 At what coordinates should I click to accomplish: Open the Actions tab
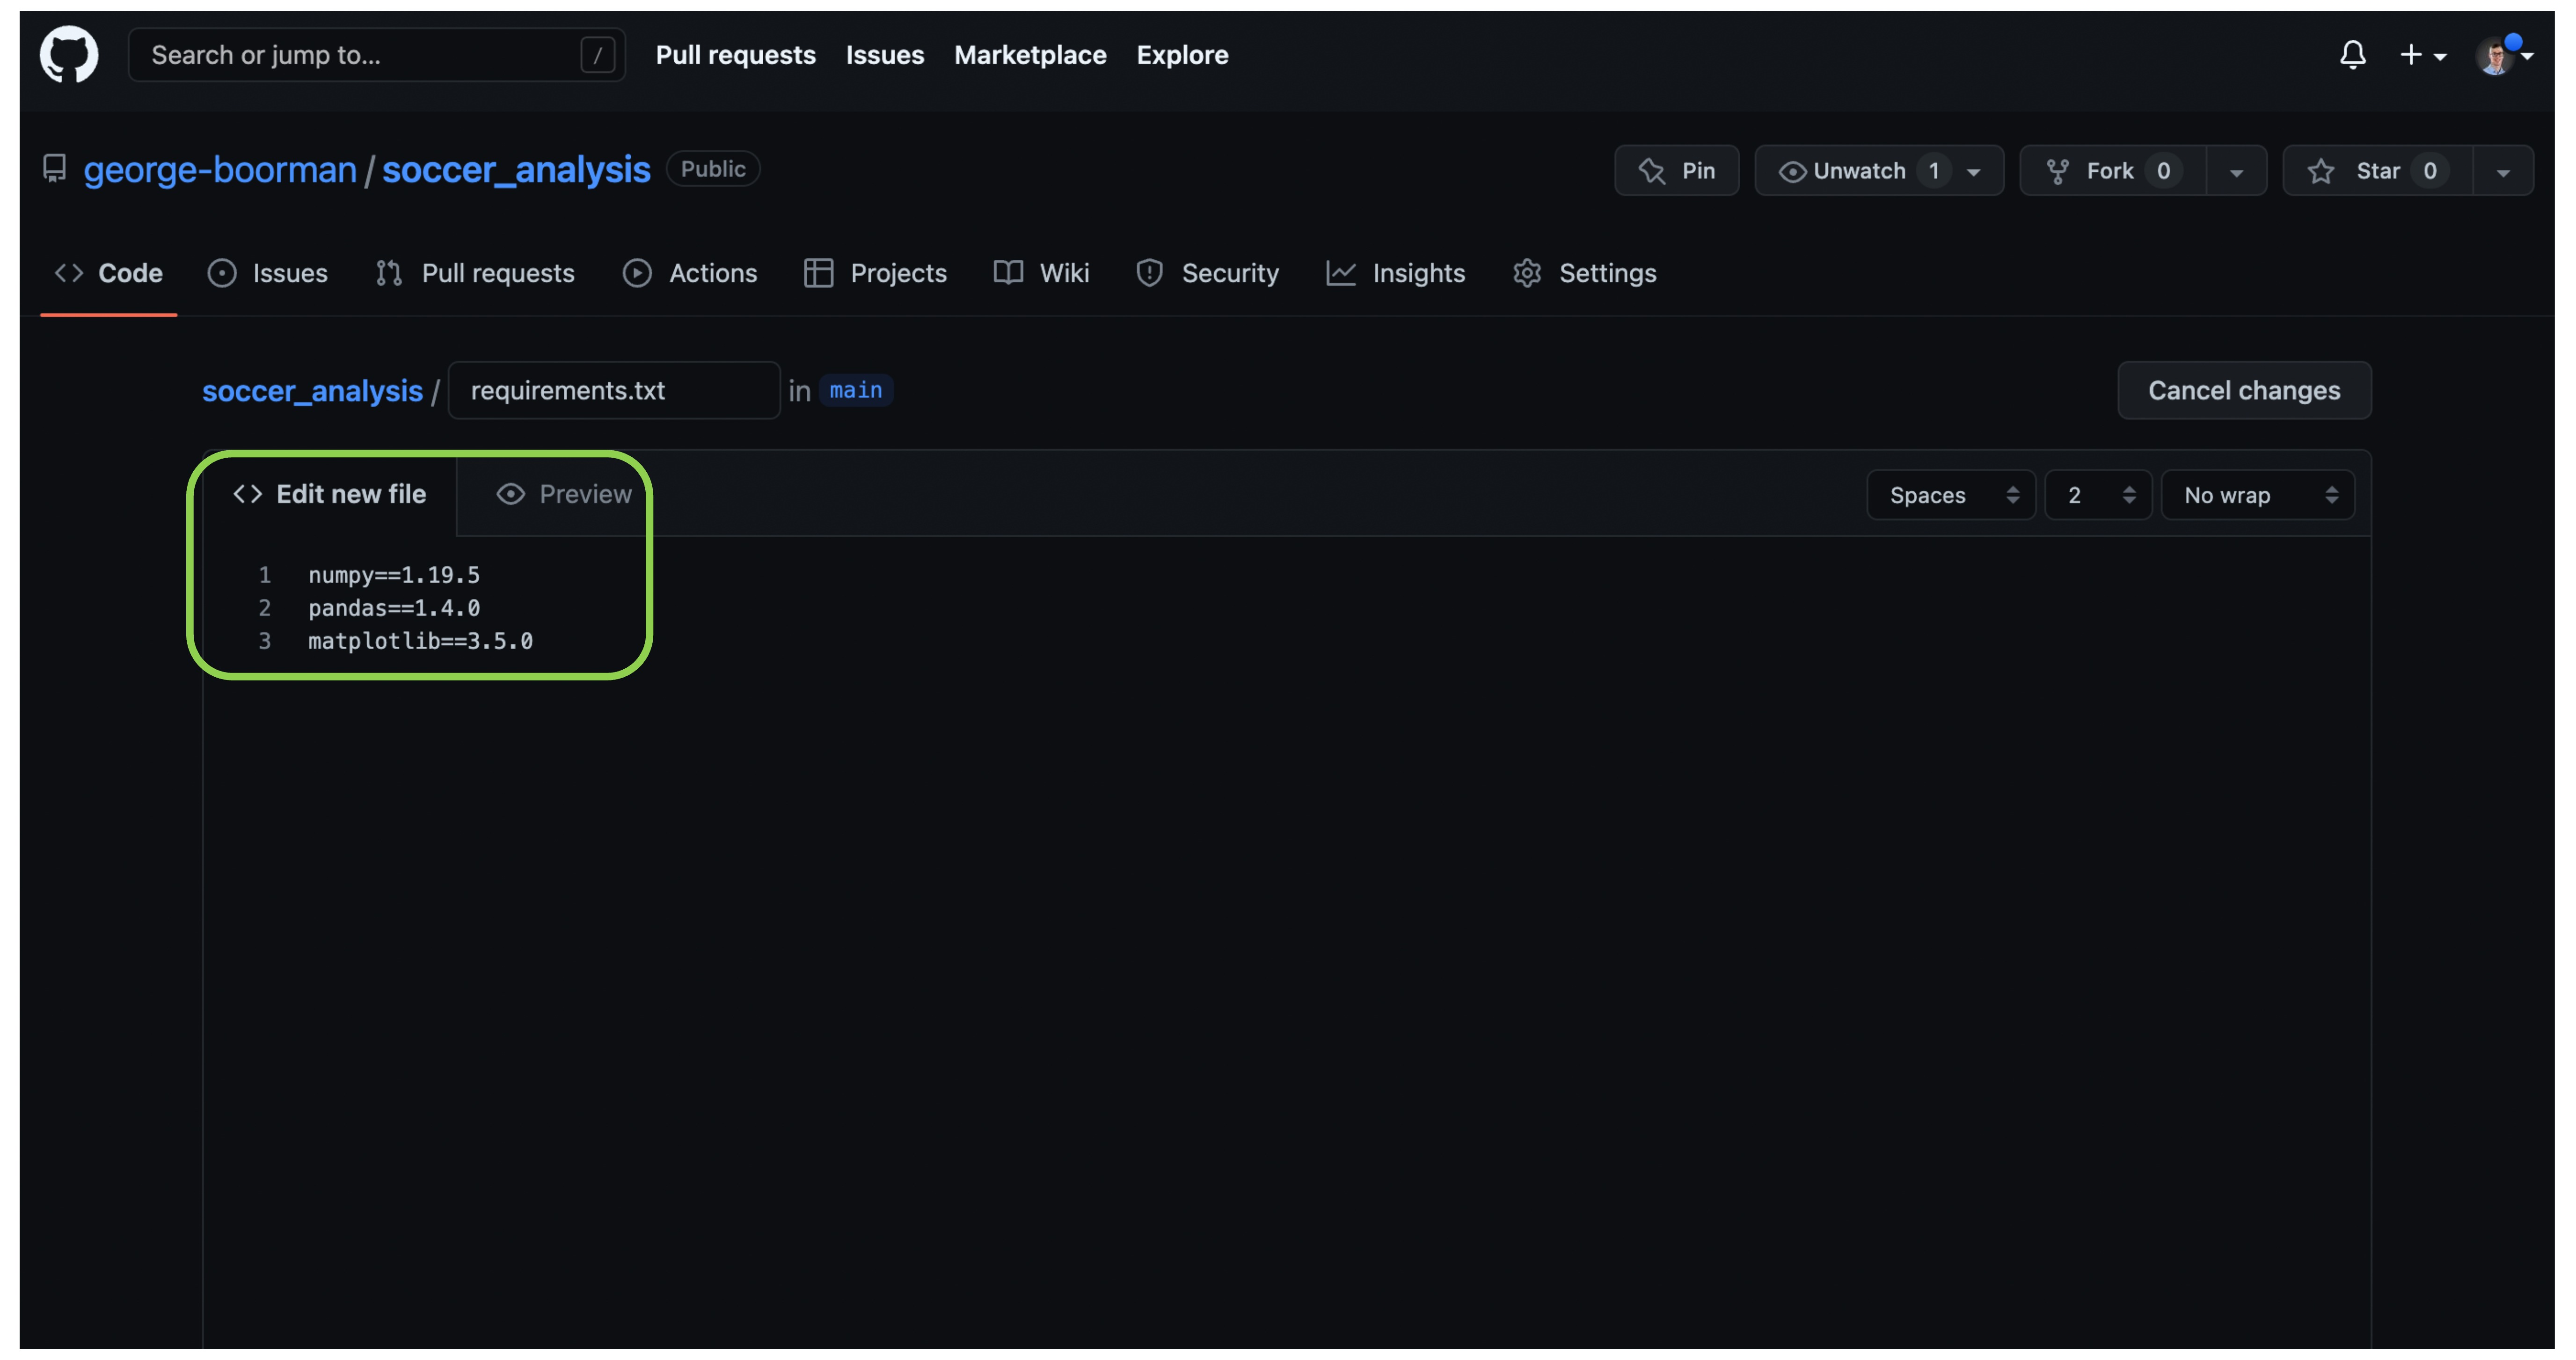coord(690,273)
